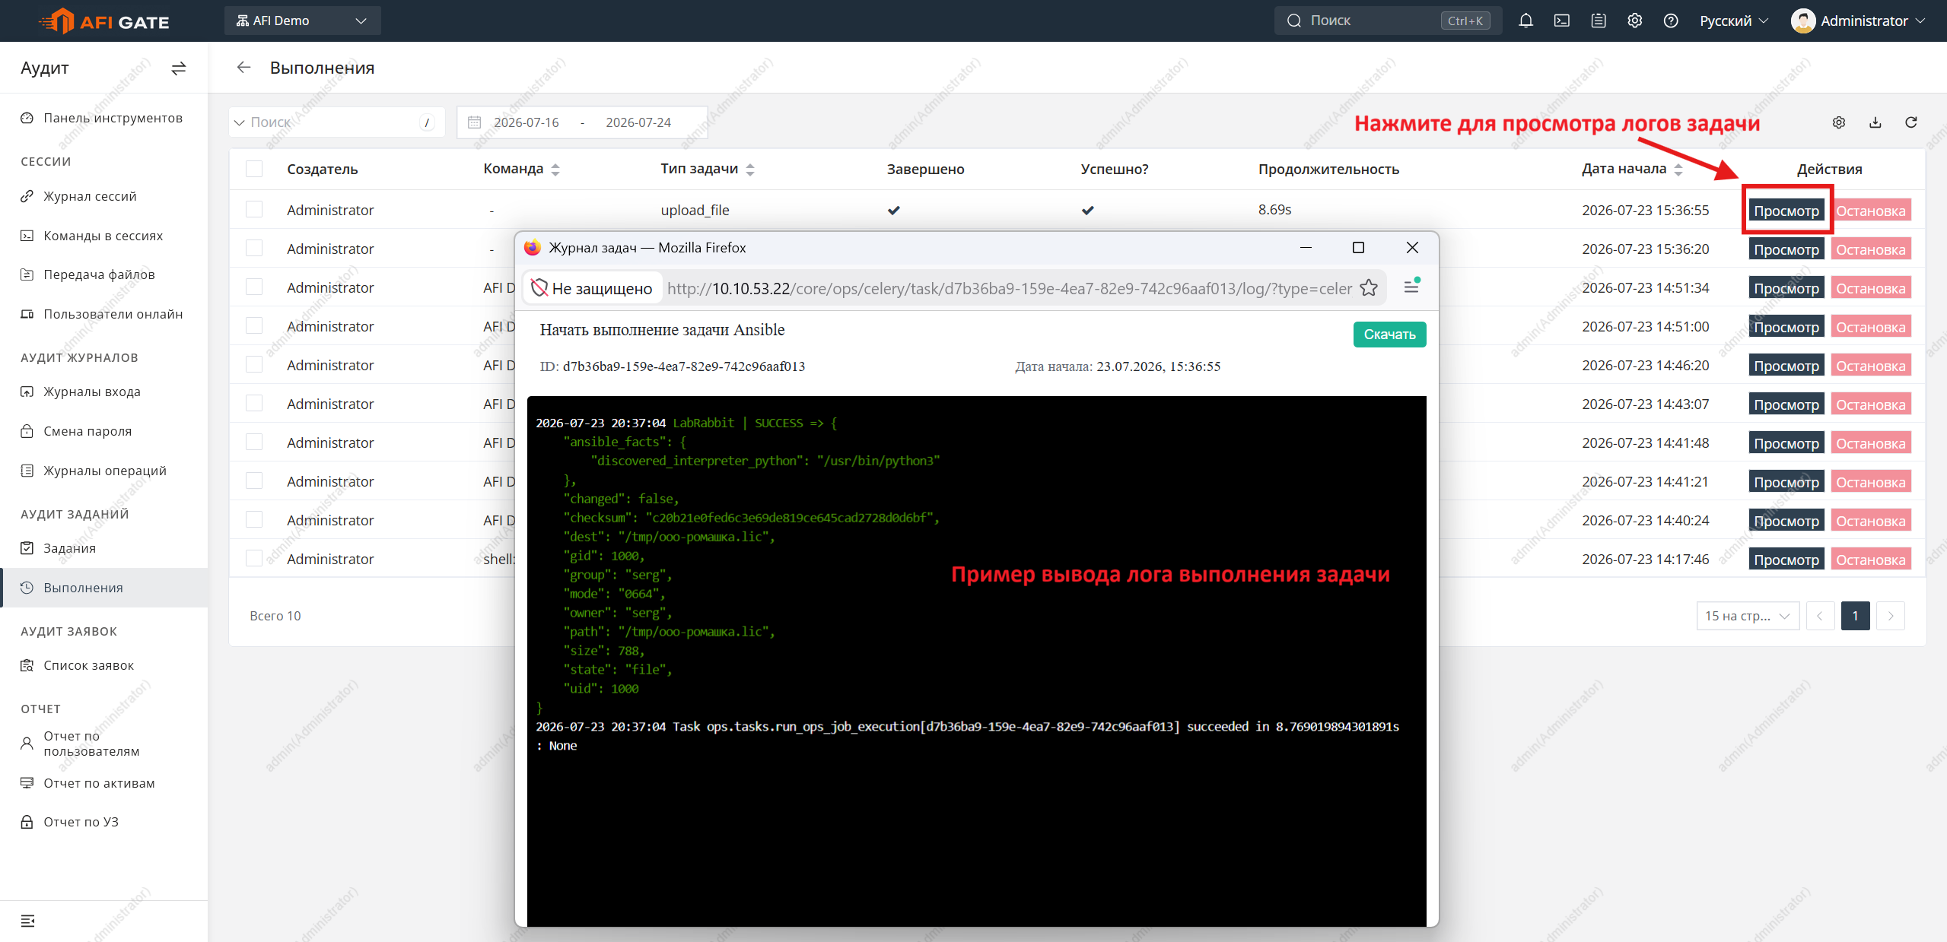Go to the previous page arrow
This screenshot has width=1947, height=942.
coord(1820,616)
